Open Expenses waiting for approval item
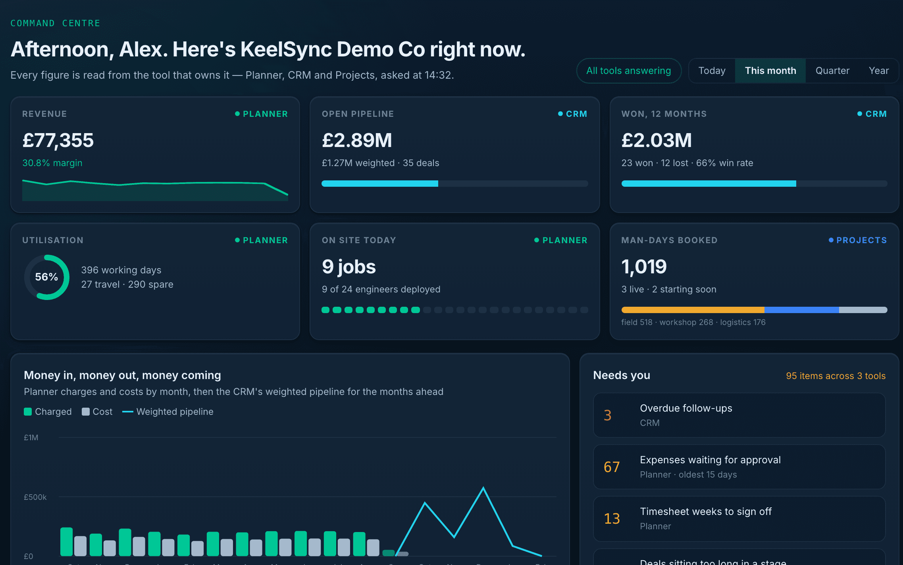Screen dimensions: 903x565 click(x=739, y=467)
